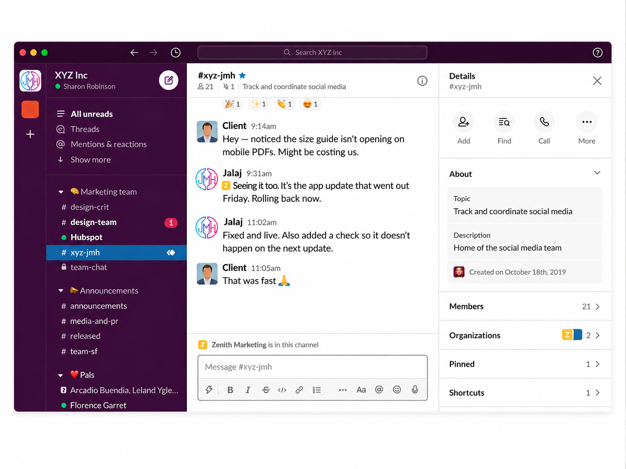Insert a link using link icon
The width and height of the screenshot is (626, 469).
299,390
